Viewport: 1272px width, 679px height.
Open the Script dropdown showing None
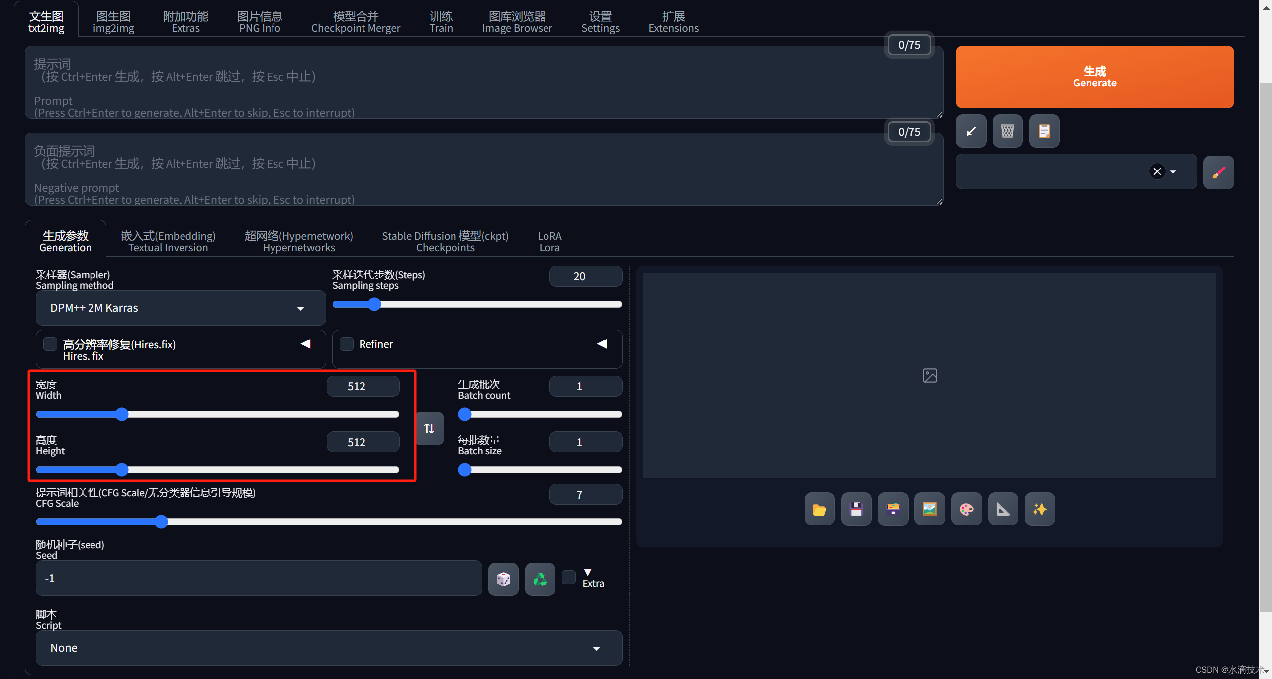click(329, 648)
